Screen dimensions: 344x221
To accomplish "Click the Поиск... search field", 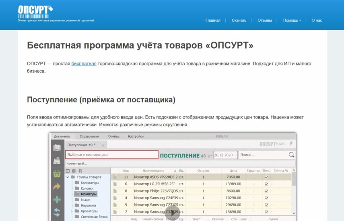I will click(x=264, y=155).
